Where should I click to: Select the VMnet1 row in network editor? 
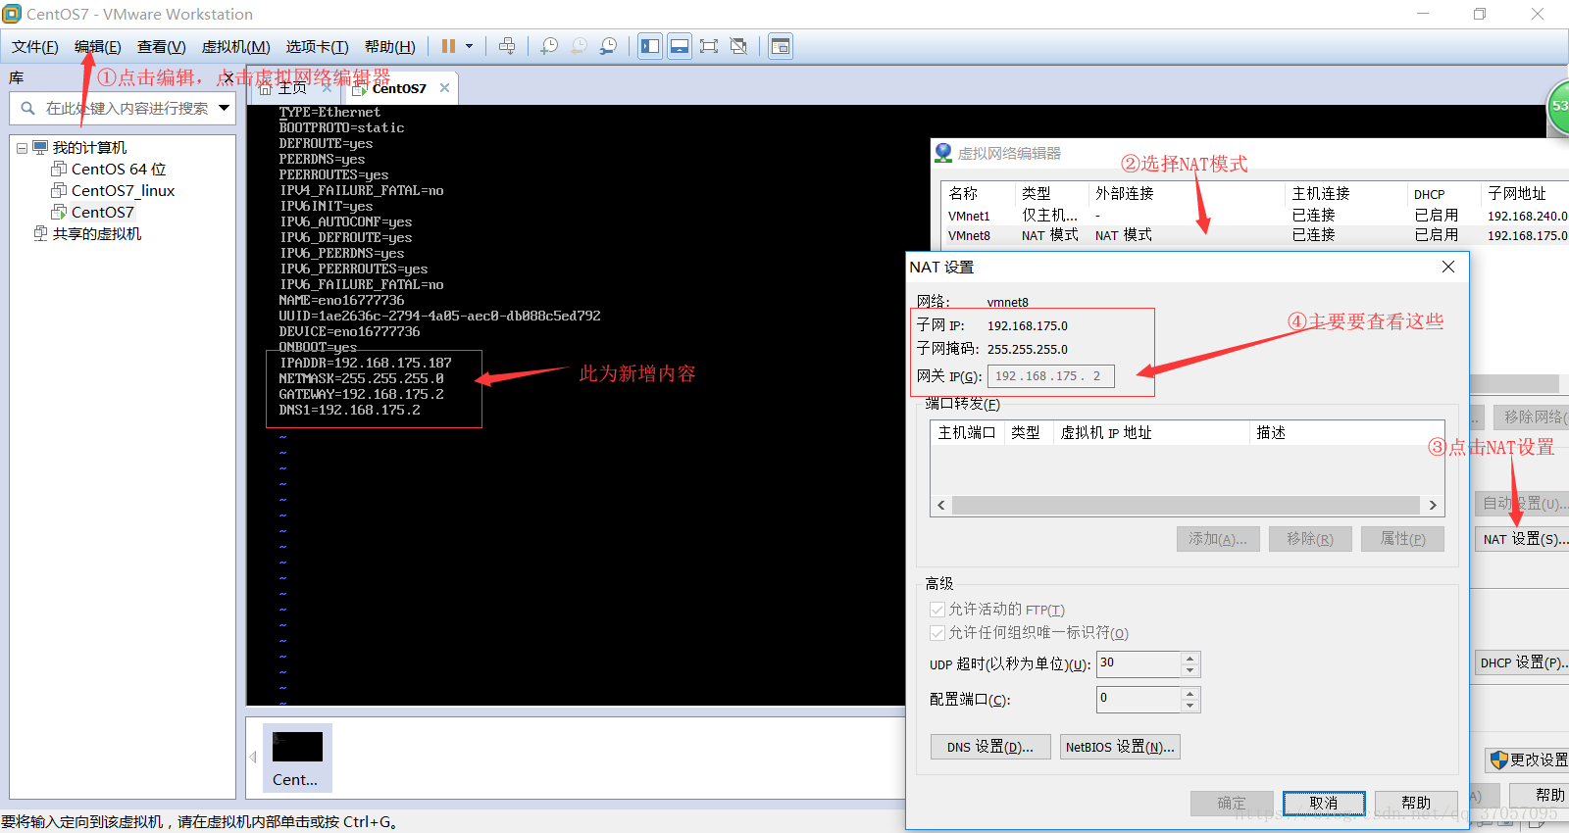1254,216
